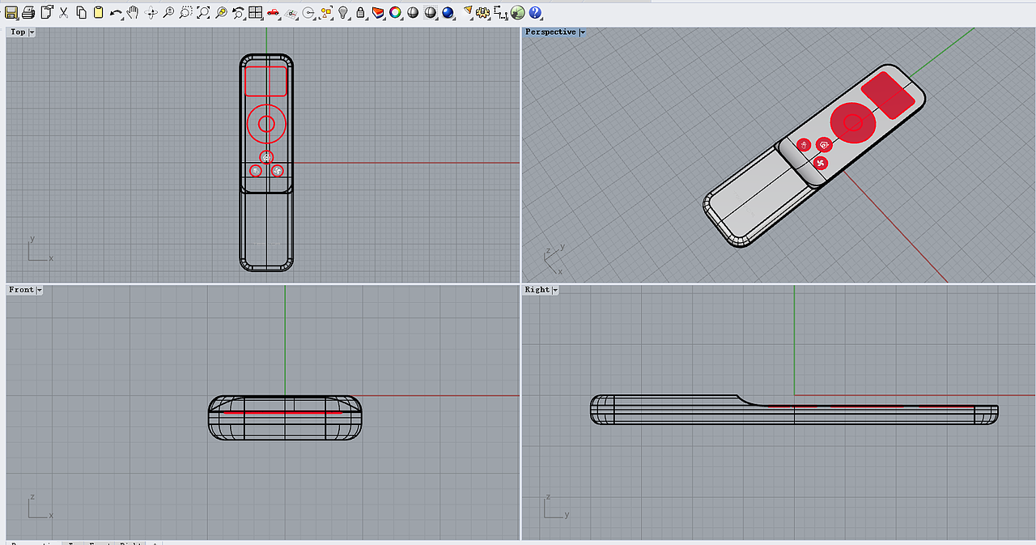This screenshot has height=545, width=1036.
Task: Activate the Perspective viewport title
Action: [x=551, y=32]
